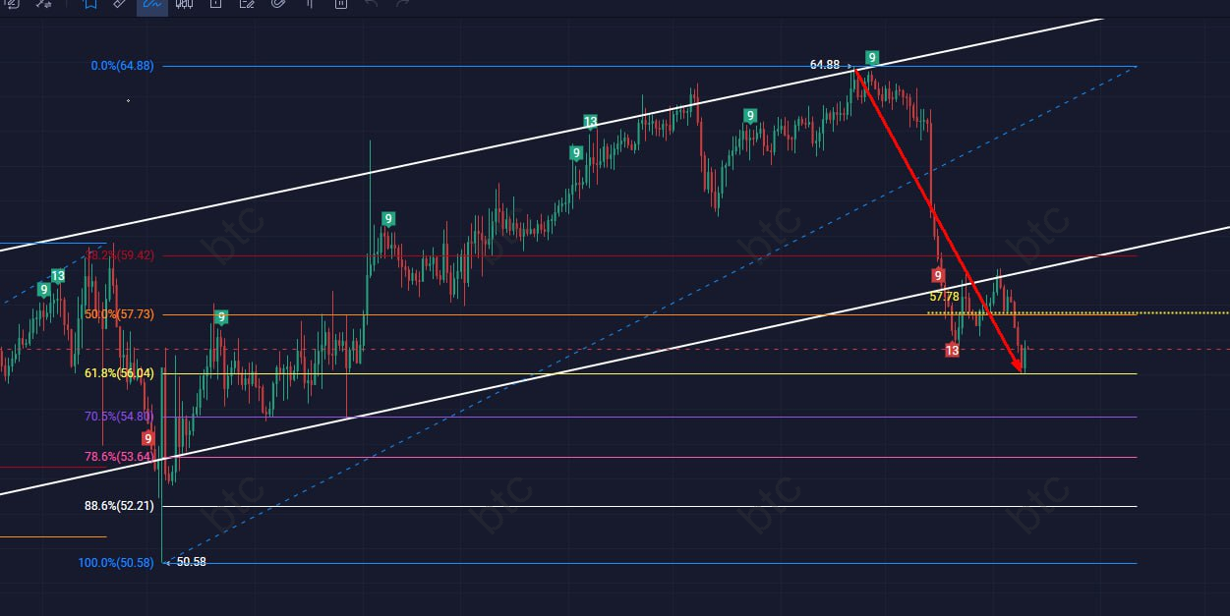Select the 50.0%(57.73) Fibonacci level label
Screen dimensions: 1230x616
click(x=117, y=314)
